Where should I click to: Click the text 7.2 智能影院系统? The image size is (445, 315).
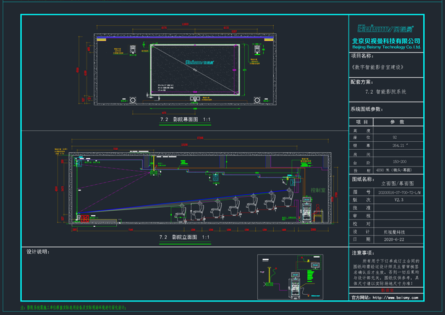point(386,91)
